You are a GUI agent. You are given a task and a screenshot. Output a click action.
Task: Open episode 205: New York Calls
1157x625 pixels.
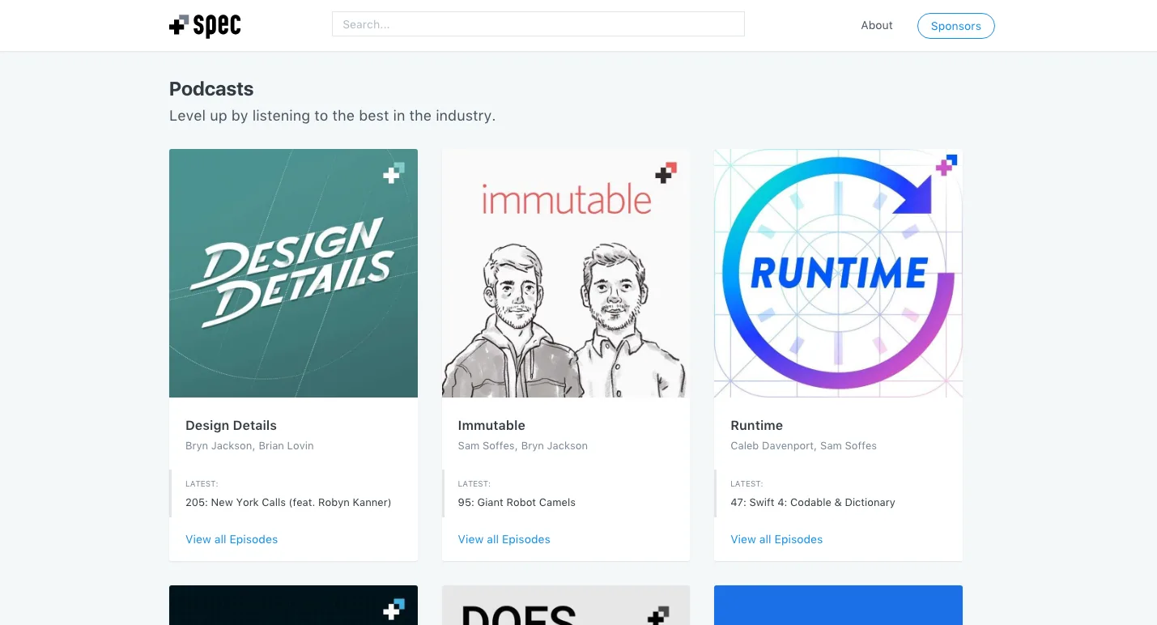[288, 502]
